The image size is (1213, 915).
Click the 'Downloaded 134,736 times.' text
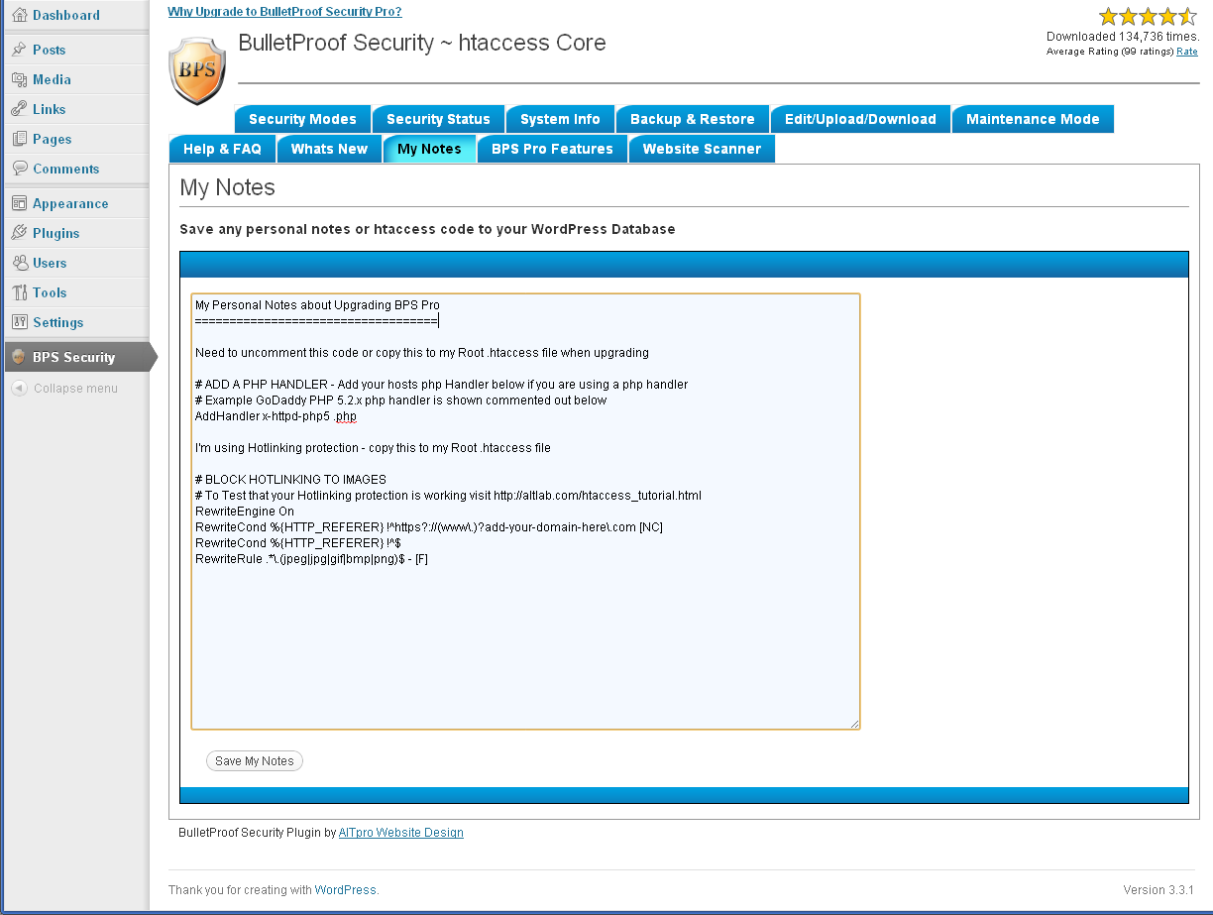point(1122,37)
